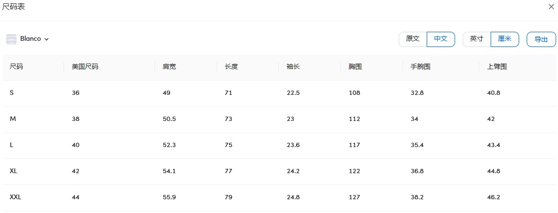Viewport: 558px width, 213px height.
Task: Select 中文 language option
Action: pyautogui.click(x=441, y=39)
